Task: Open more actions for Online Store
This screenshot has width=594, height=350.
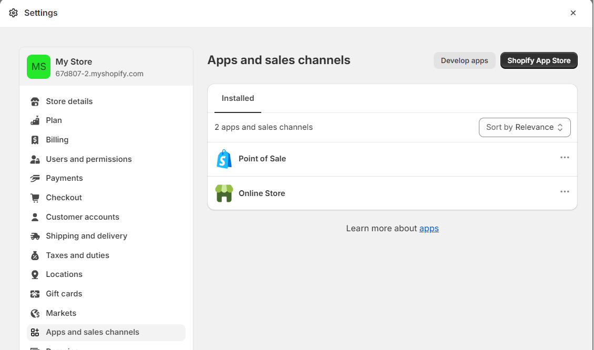Action: pyautogui.click(x=565, y=192)
